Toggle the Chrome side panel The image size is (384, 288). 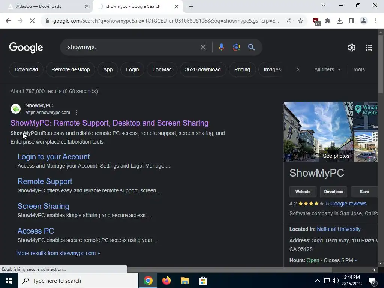tap(352, 21)
